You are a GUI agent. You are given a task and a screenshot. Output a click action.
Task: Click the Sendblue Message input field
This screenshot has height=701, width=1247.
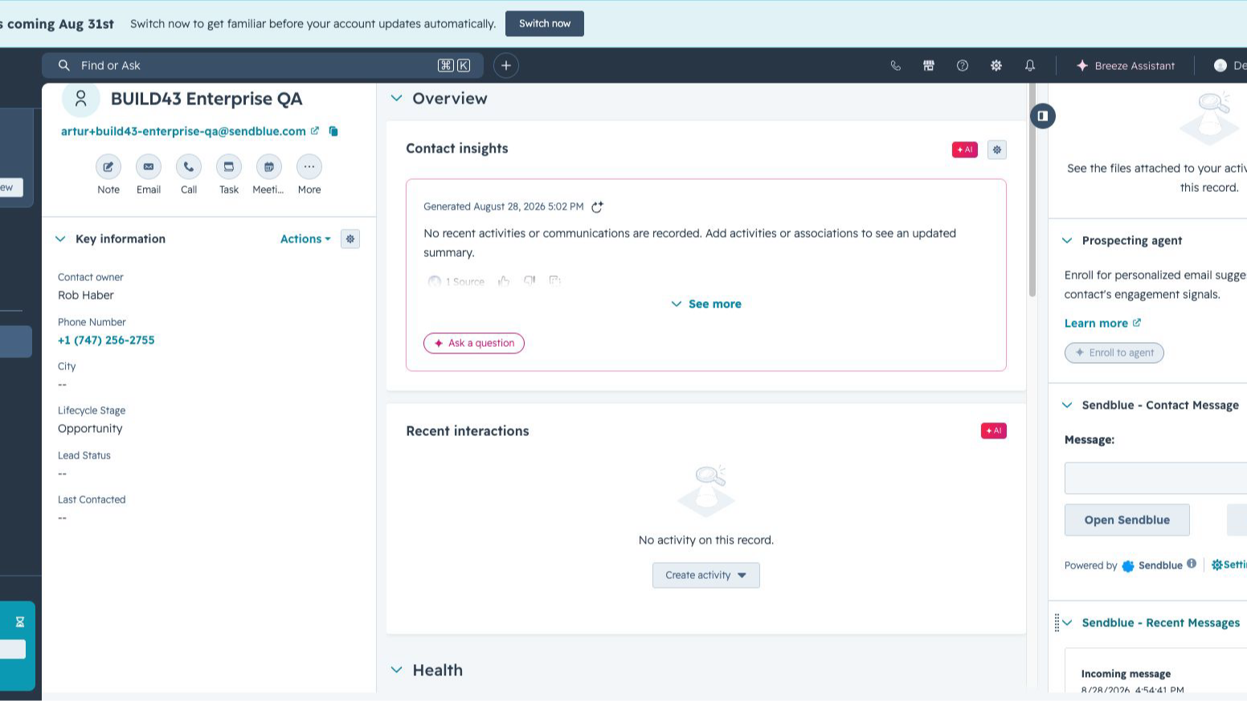click(1155, 479)
